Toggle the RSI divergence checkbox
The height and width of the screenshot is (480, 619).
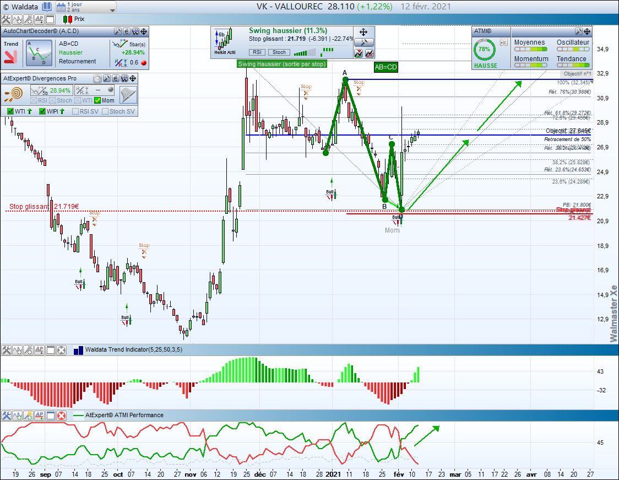click(x=34, y=101)
